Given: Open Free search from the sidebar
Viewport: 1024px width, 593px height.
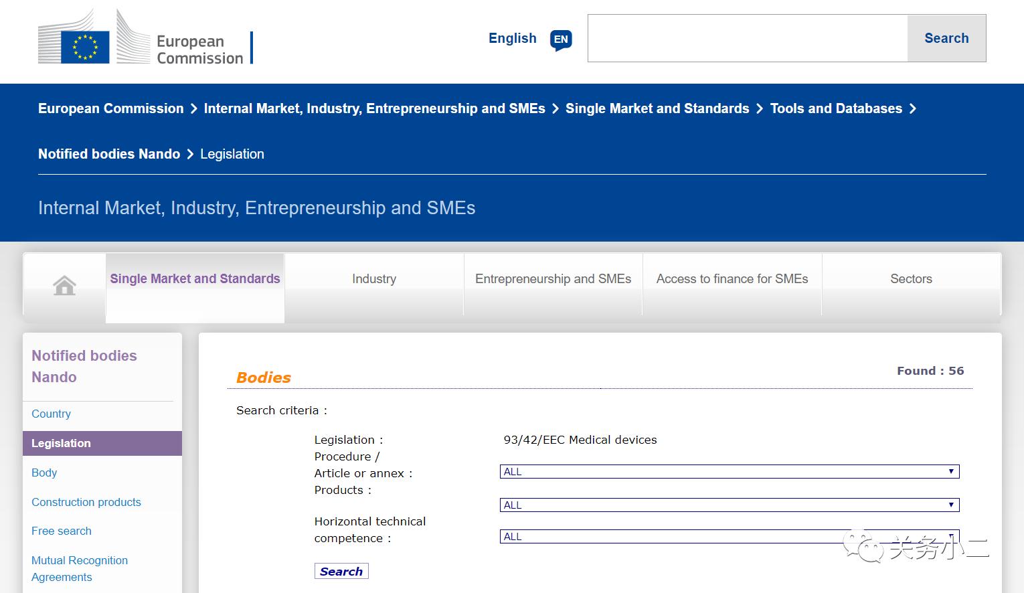Looking at the screenshot, I should [62, 531].
